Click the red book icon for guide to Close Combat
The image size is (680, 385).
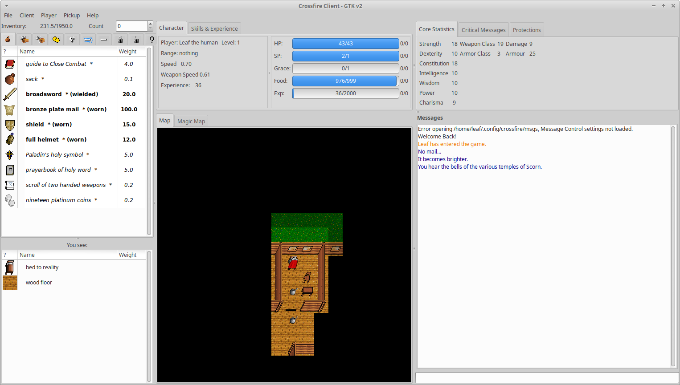(x=10, y=64)
